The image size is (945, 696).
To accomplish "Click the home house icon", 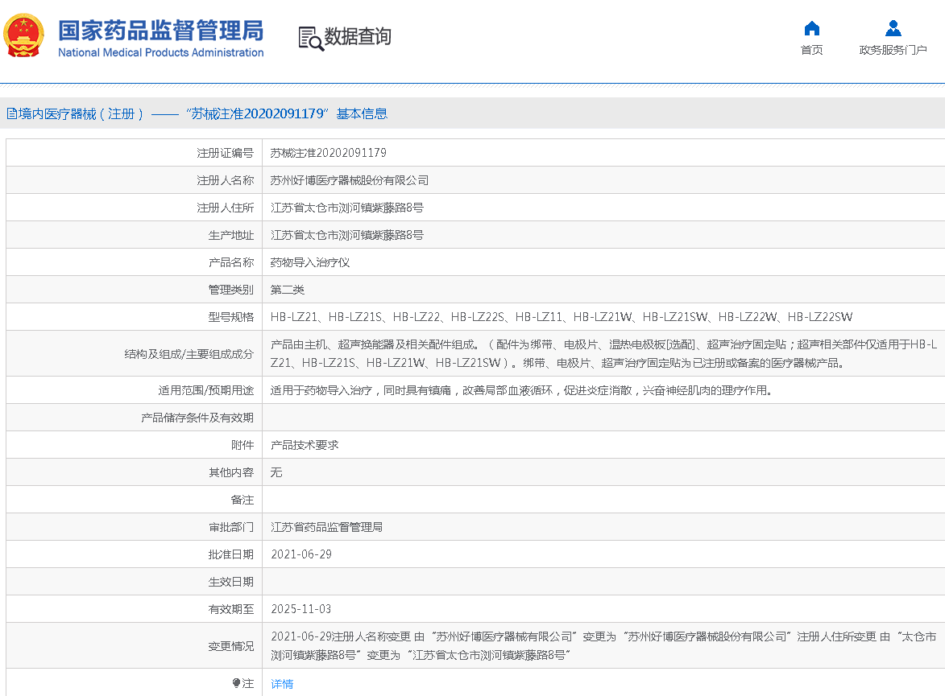I will 811,29.
